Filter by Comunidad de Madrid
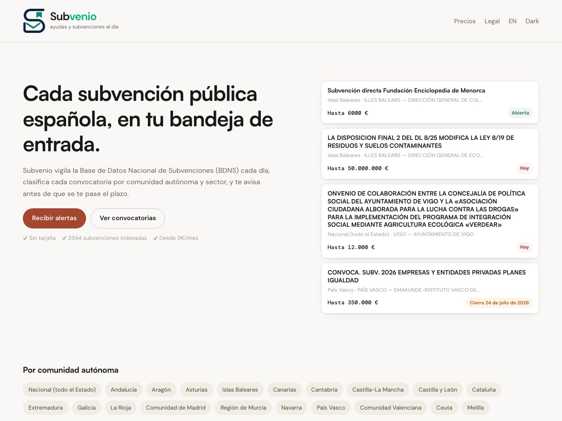 pyautogui.click(x=176, y=408)
